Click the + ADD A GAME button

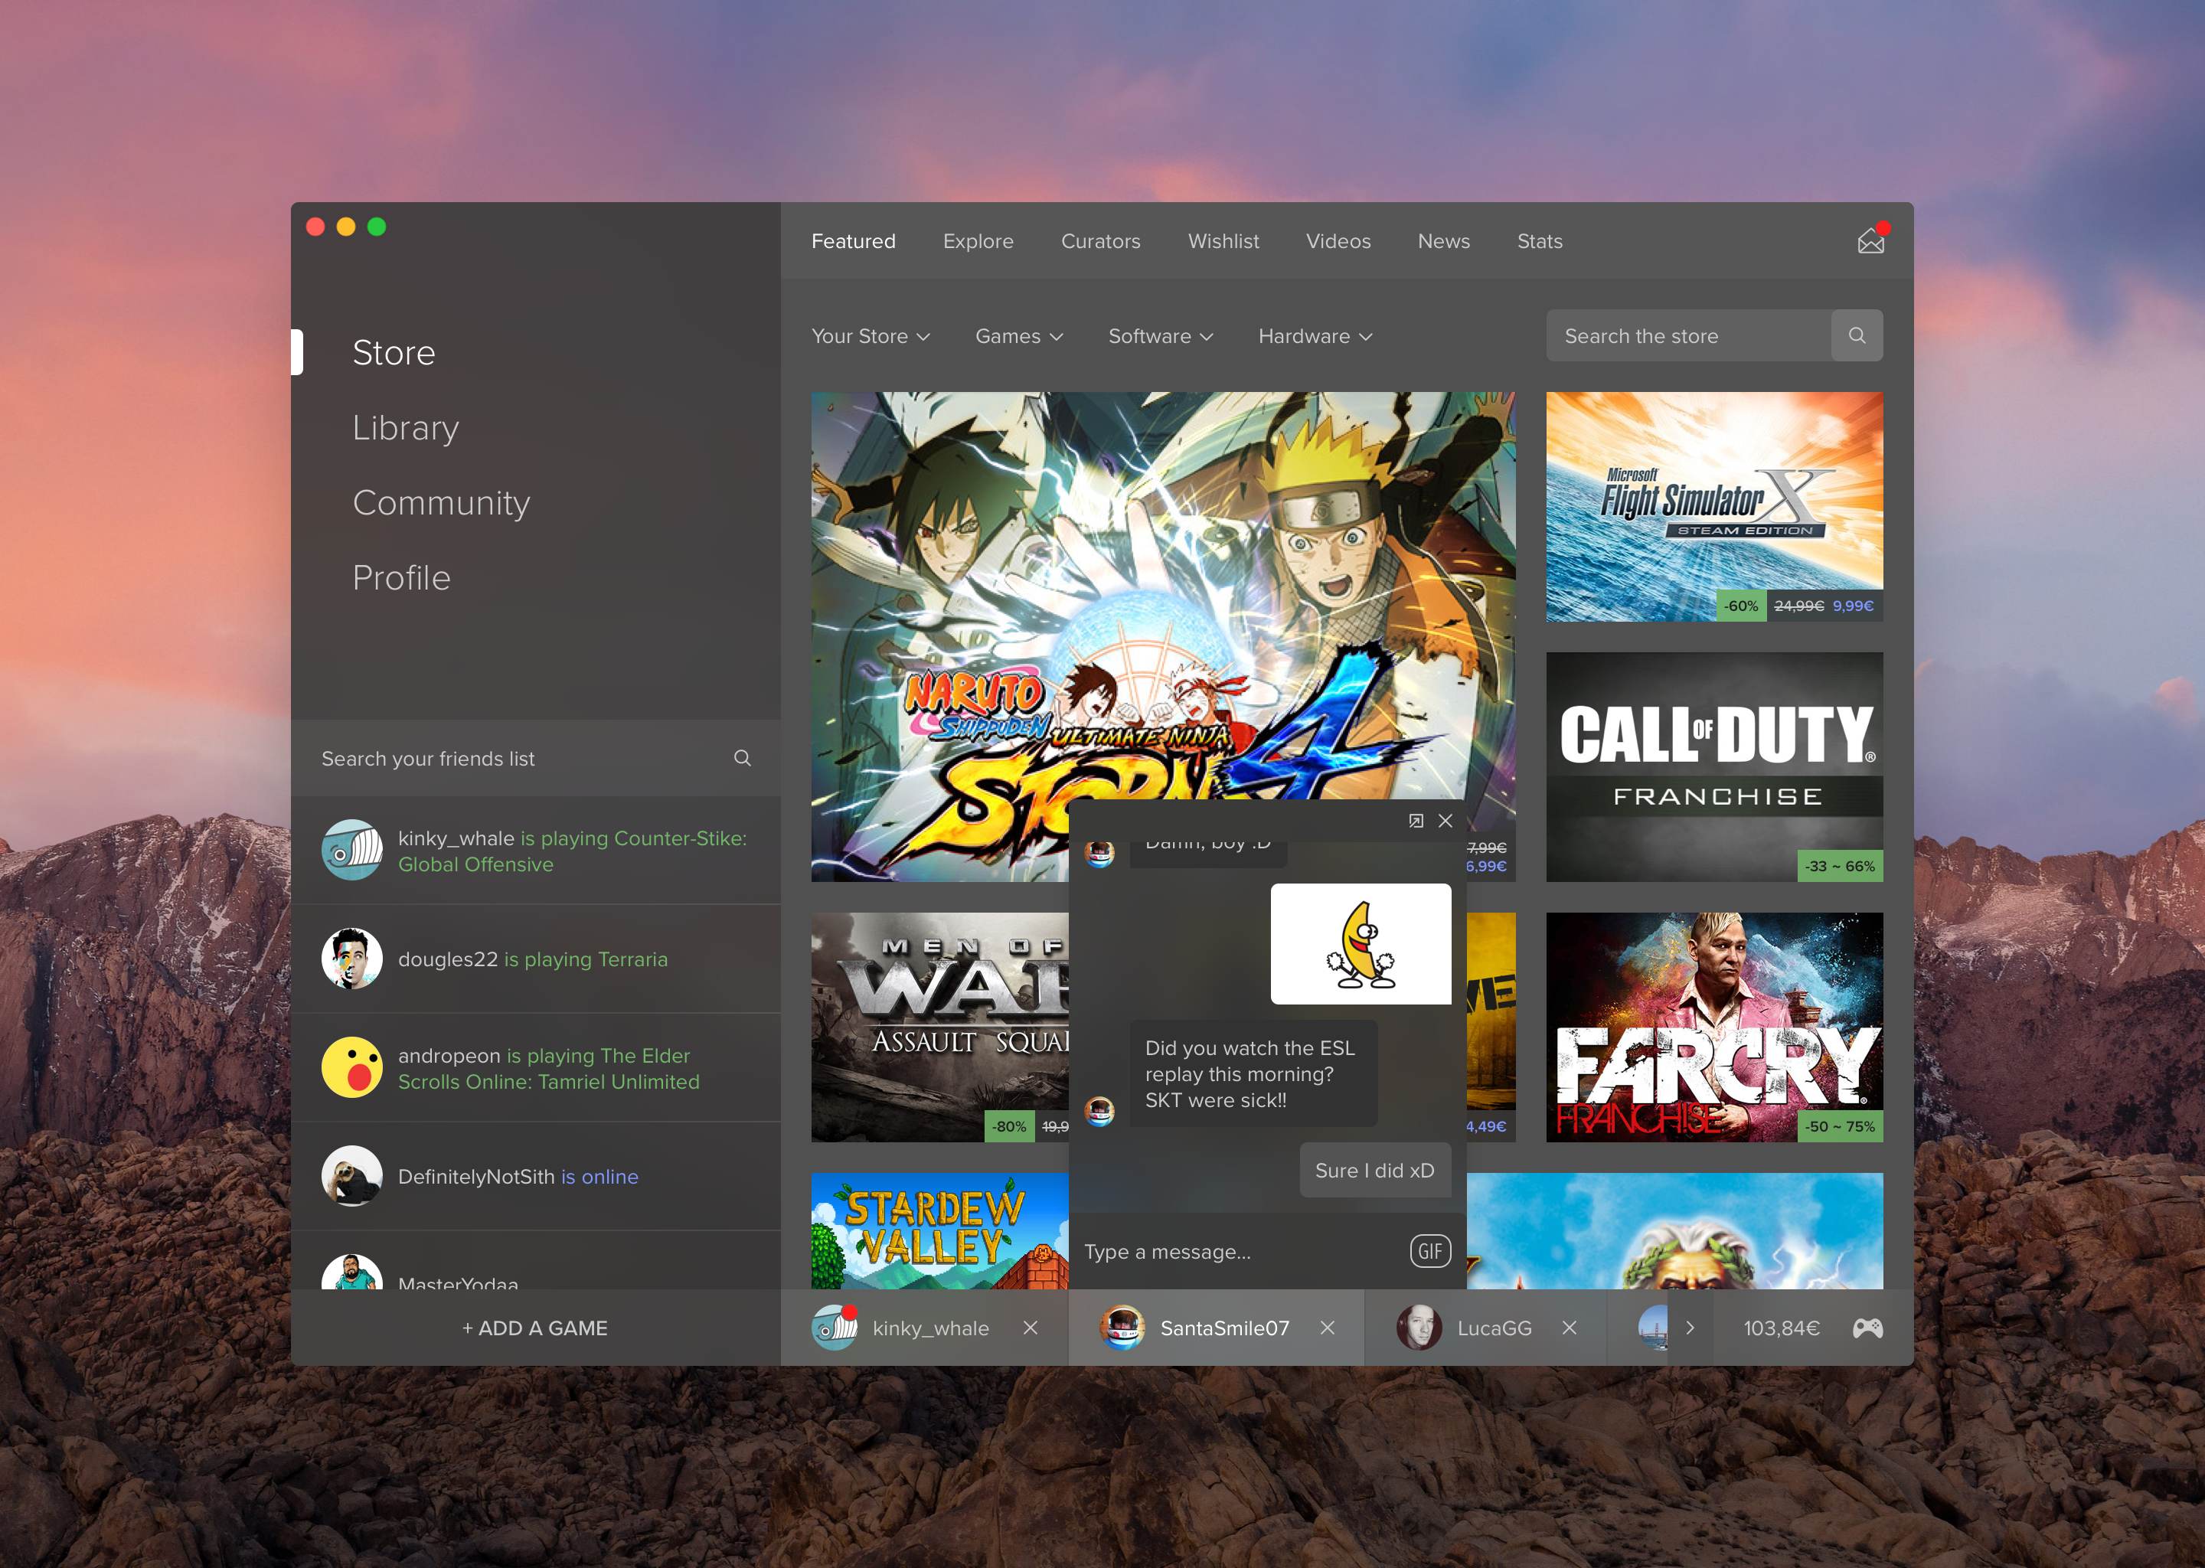[535, 1328]
